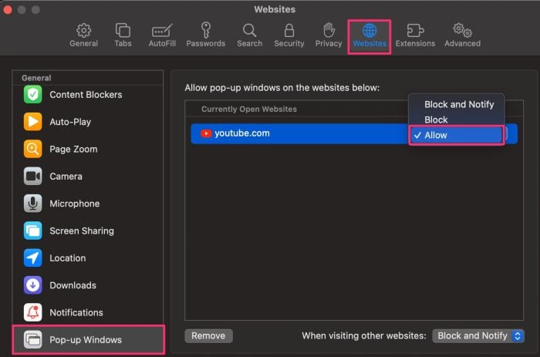Open Security preferences
The width and height of the screenshot is (540, 357).
click(289, 35)
